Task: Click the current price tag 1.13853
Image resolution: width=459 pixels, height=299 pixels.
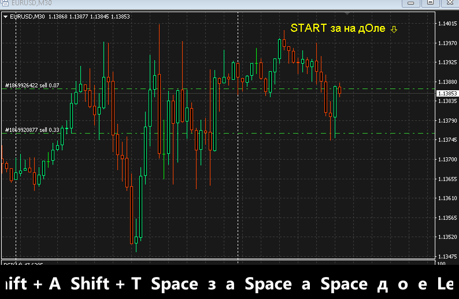Action: point(447,93)
